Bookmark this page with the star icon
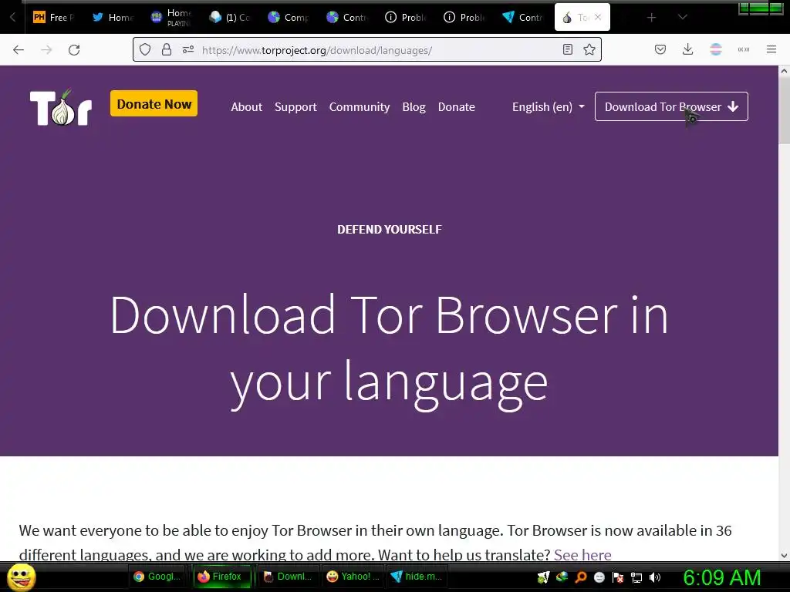 tap(589, 50)
